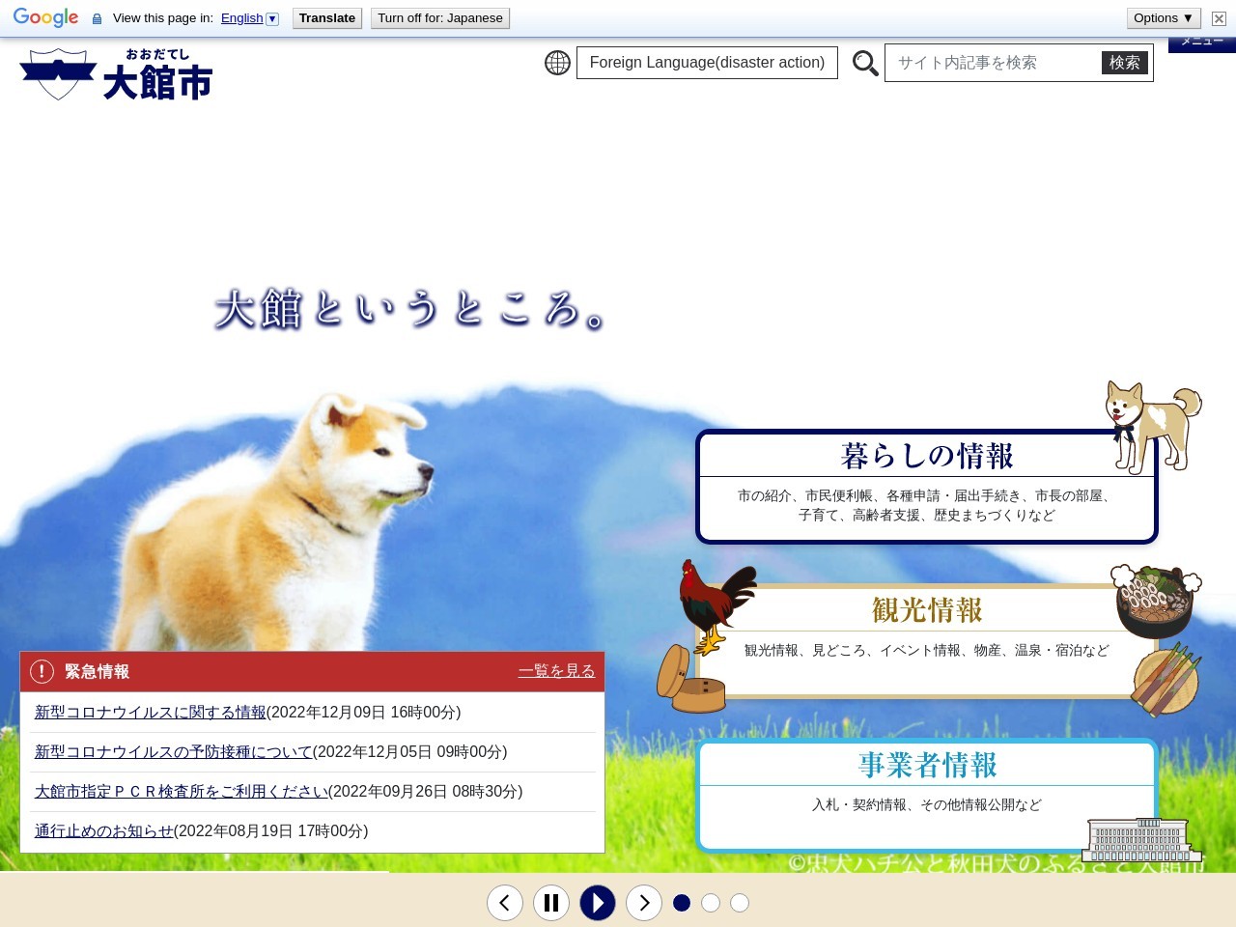Select the first slide indicator dot

pyautogui.click(x=682, y=903)
